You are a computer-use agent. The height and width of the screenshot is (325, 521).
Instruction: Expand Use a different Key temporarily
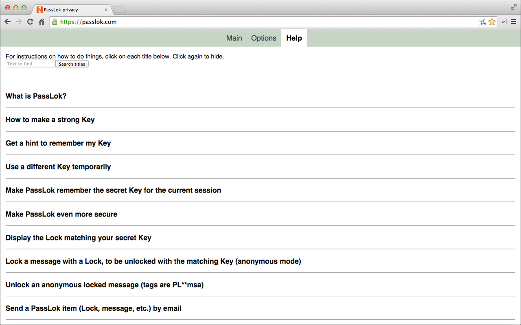(58, 167)
